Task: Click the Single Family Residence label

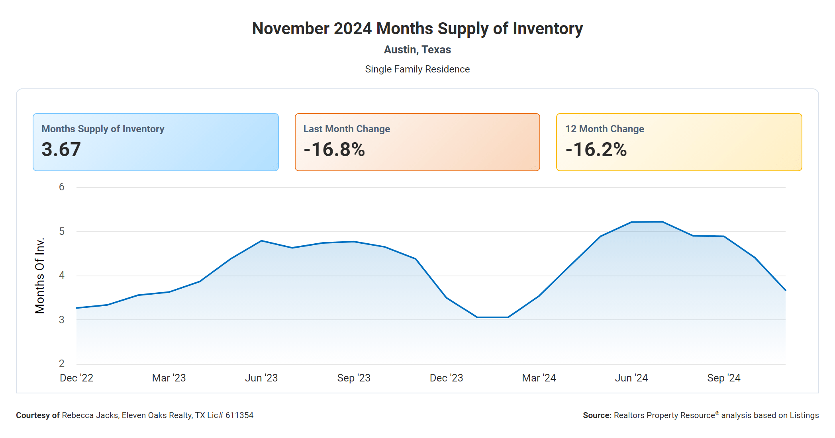Action: (417, 69)
